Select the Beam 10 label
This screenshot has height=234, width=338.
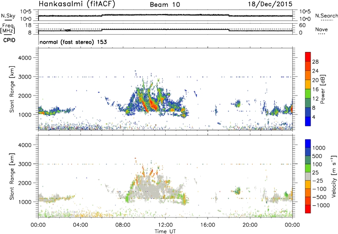point(165,5)
